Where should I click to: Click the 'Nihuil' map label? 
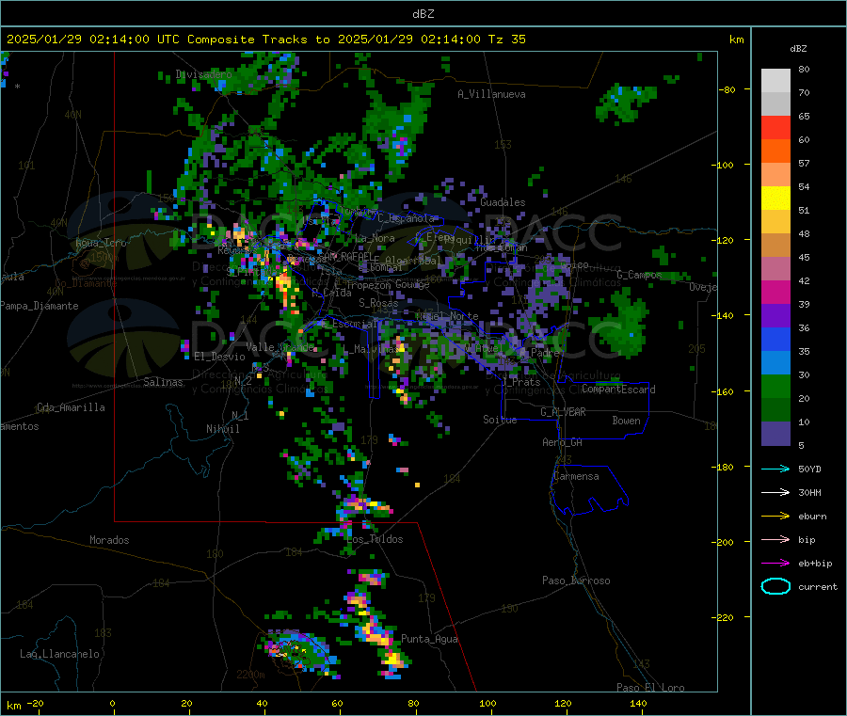pos(222,429)
